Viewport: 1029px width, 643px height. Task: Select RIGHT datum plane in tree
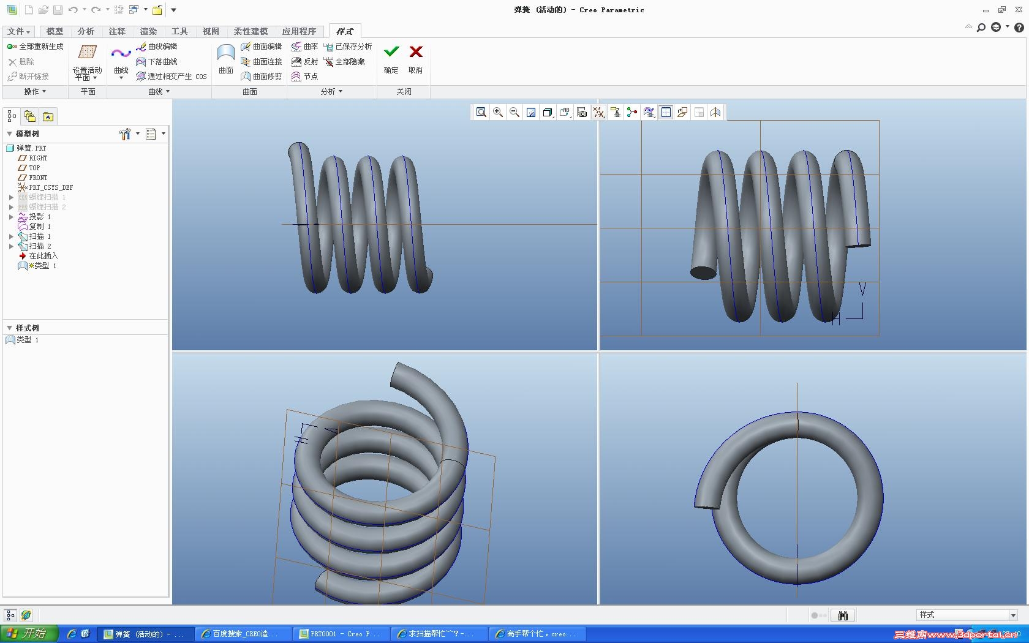[x=32, y=158]
